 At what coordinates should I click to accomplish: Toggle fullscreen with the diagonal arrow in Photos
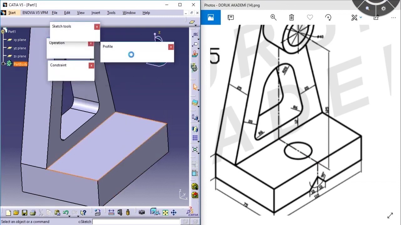(x=390, y=216)
